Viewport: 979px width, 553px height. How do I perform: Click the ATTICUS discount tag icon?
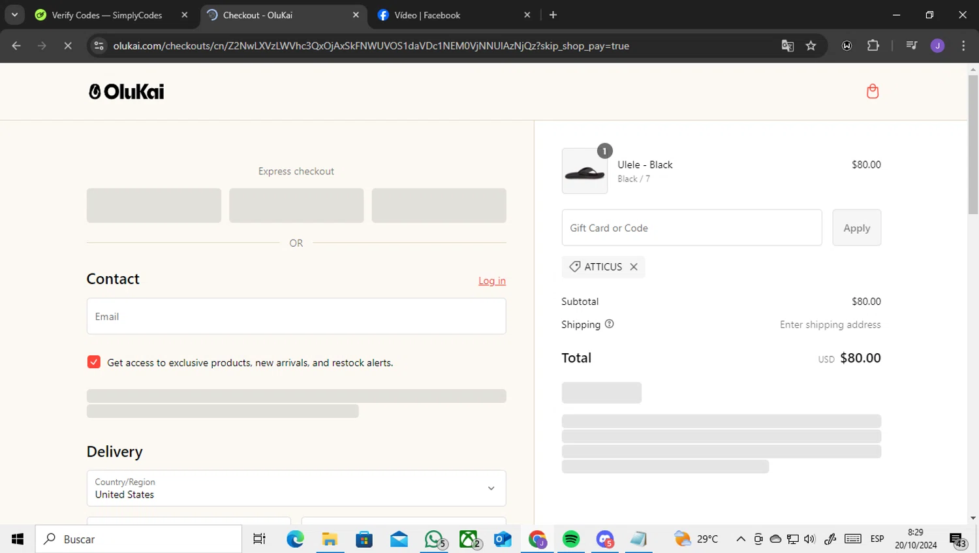[x=575, y=267]
